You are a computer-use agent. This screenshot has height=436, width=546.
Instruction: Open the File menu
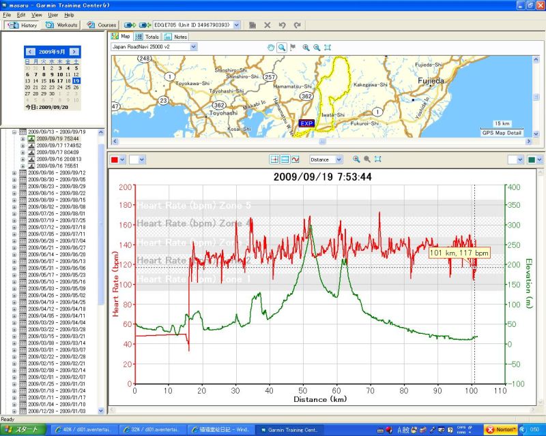[7, 15]
